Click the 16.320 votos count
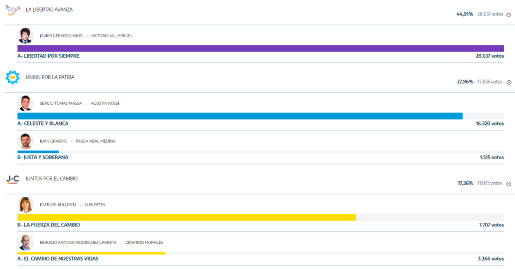Screen dimensions: 515x269 click(x=490, y=123)
